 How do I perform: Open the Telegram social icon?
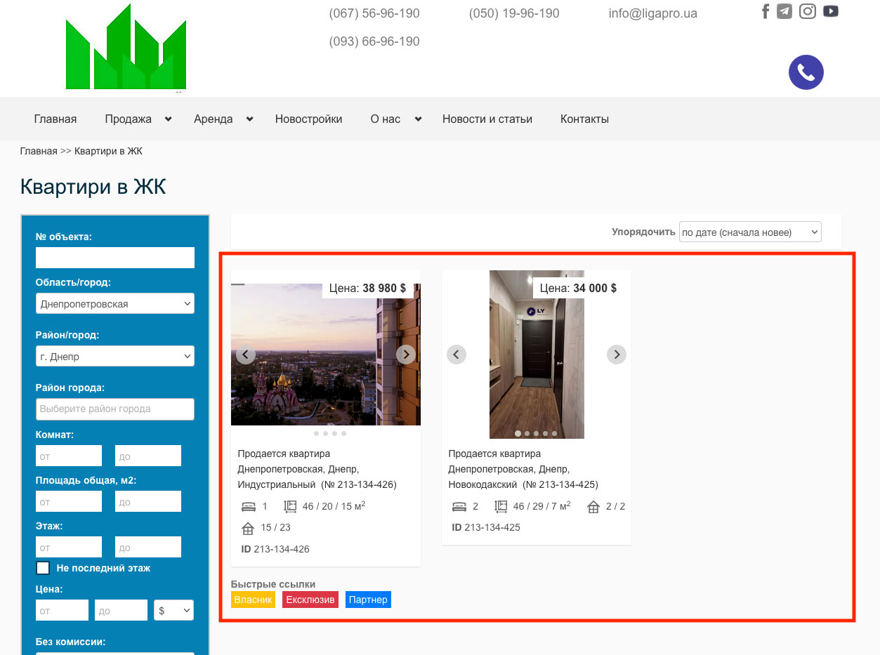click(784, 11)
